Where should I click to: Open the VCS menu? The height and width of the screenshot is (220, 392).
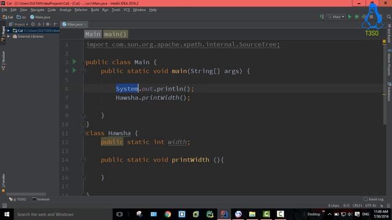(127, 10)
